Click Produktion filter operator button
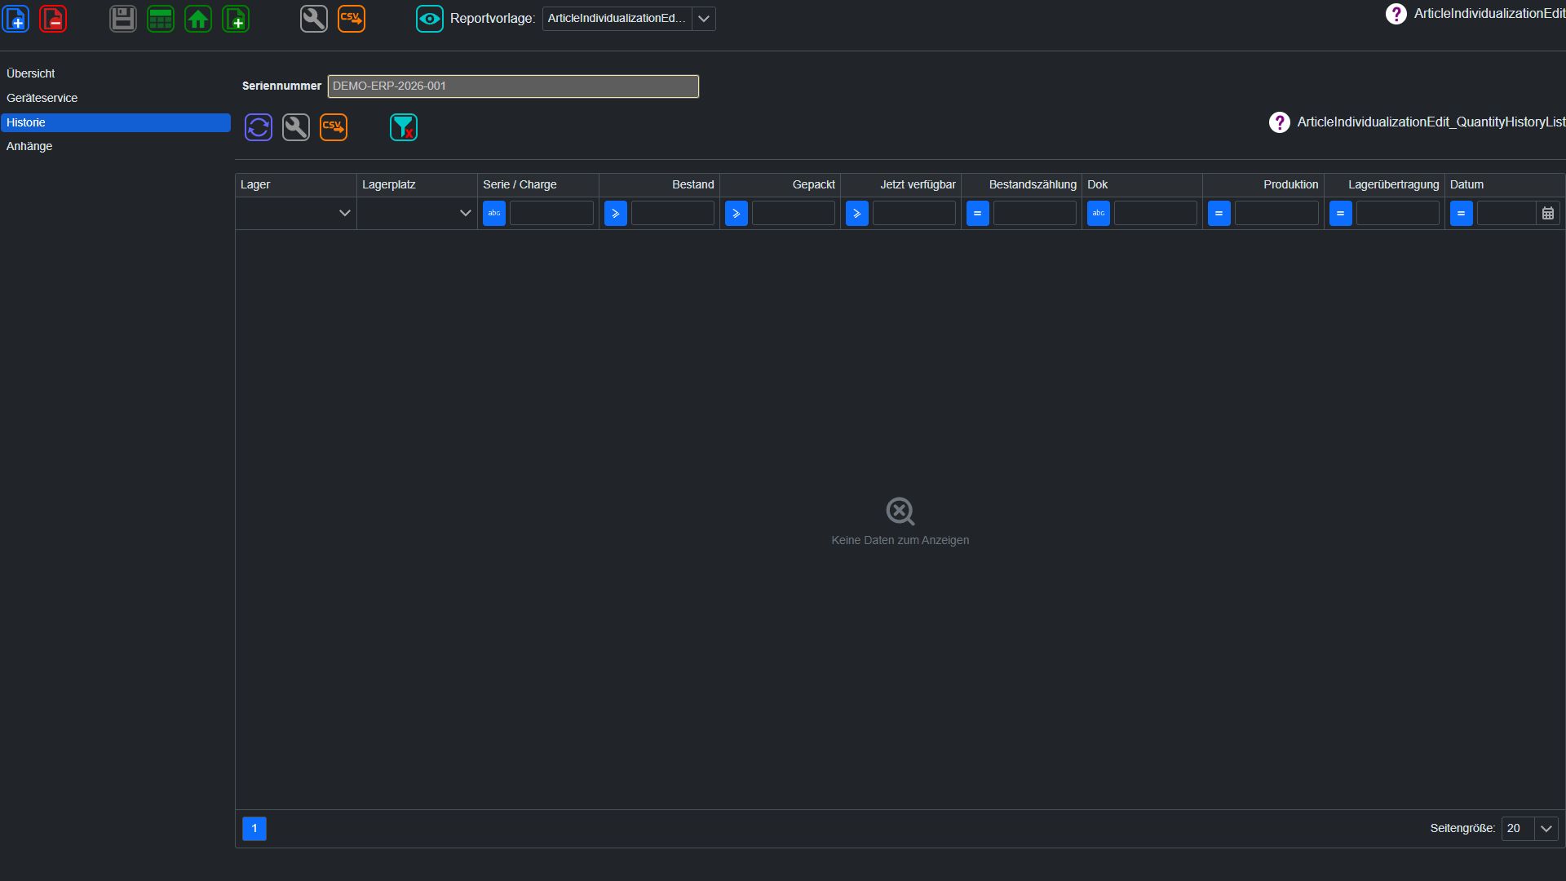Image resolution: width=1566 pixels, height=881 pixels. pyautogui.click(x=1219, y=213)
